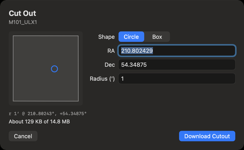Focus the RA field showing 210.802429
244x150 pixels.
(177, 51)
